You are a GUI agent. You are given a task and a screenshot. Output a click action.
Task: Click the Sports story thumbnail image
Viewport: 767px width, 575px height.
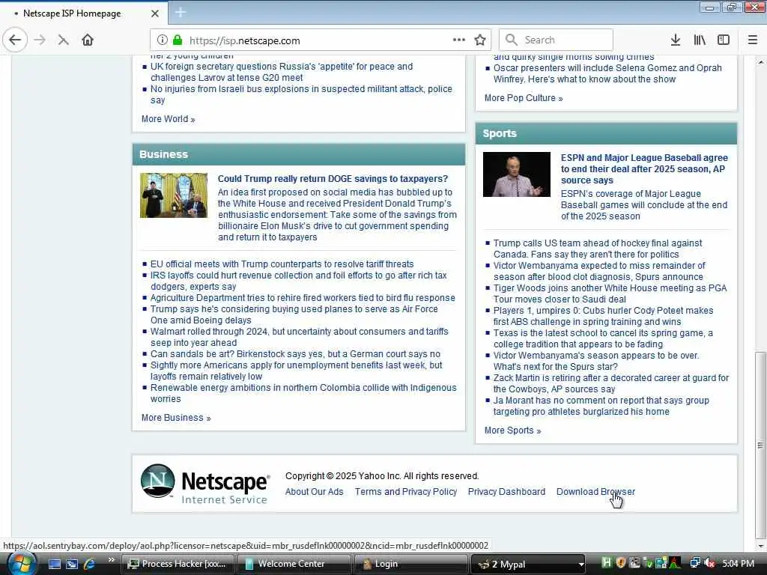517,174
